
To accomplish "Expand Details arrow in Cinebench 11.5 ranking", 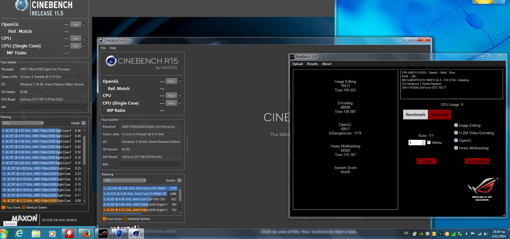I will click(83, 122).
